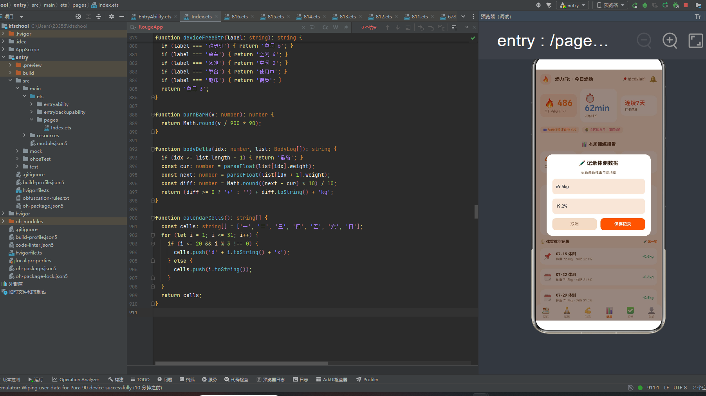Expand the .hvigor folder
This screenshot has height=396, width=706.
3,34
